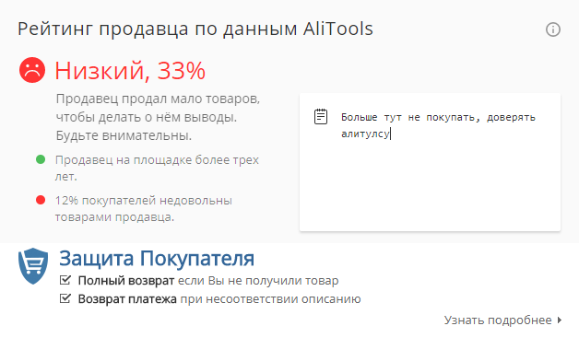Click the Защита Покупателя heading
This screenshot has width=579, height=361.
point(157,259)
